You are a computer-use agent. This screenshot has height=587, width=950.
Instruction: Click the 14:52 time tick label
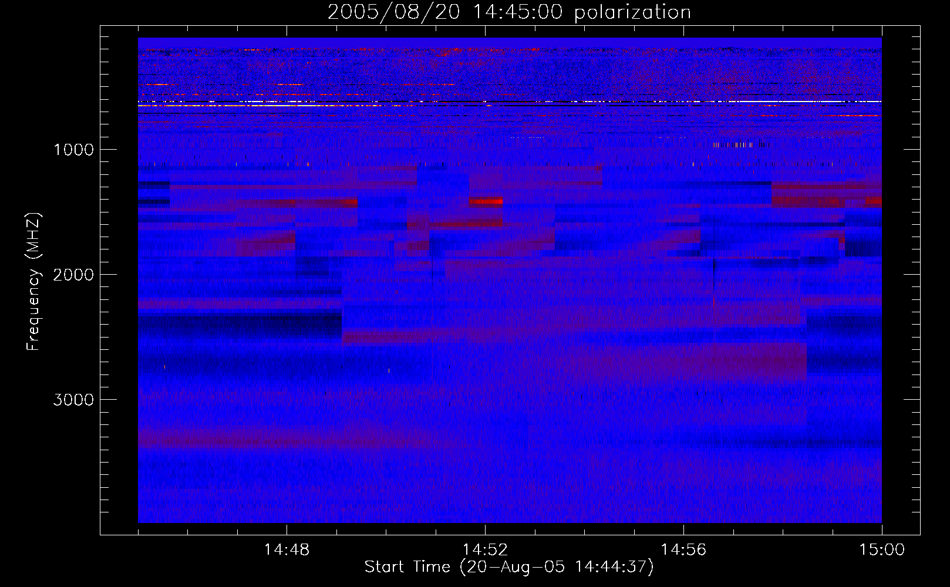(x=485, y=550)
